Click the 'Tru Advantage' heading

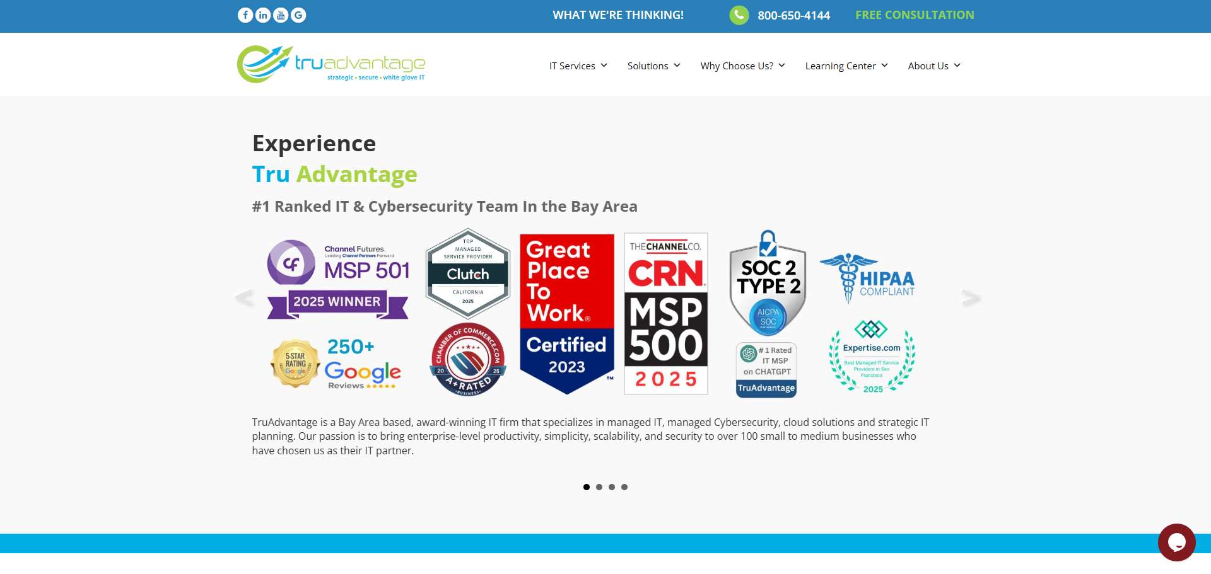335,174
